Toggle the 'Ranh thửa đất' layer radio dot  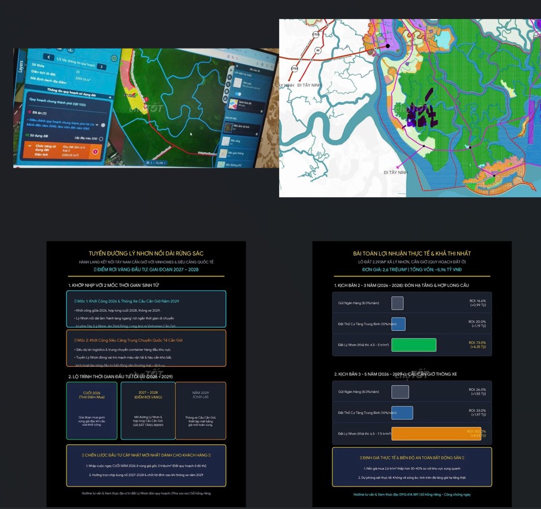[x=261, y=111]
